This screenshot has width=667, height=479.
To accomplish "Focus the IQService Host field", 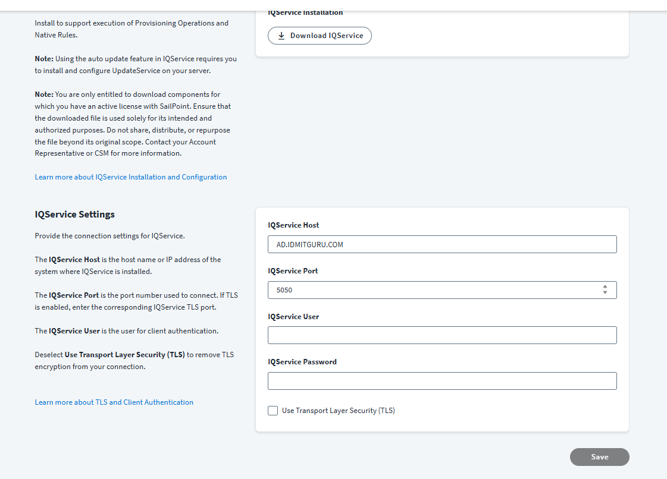I will 442,244.
